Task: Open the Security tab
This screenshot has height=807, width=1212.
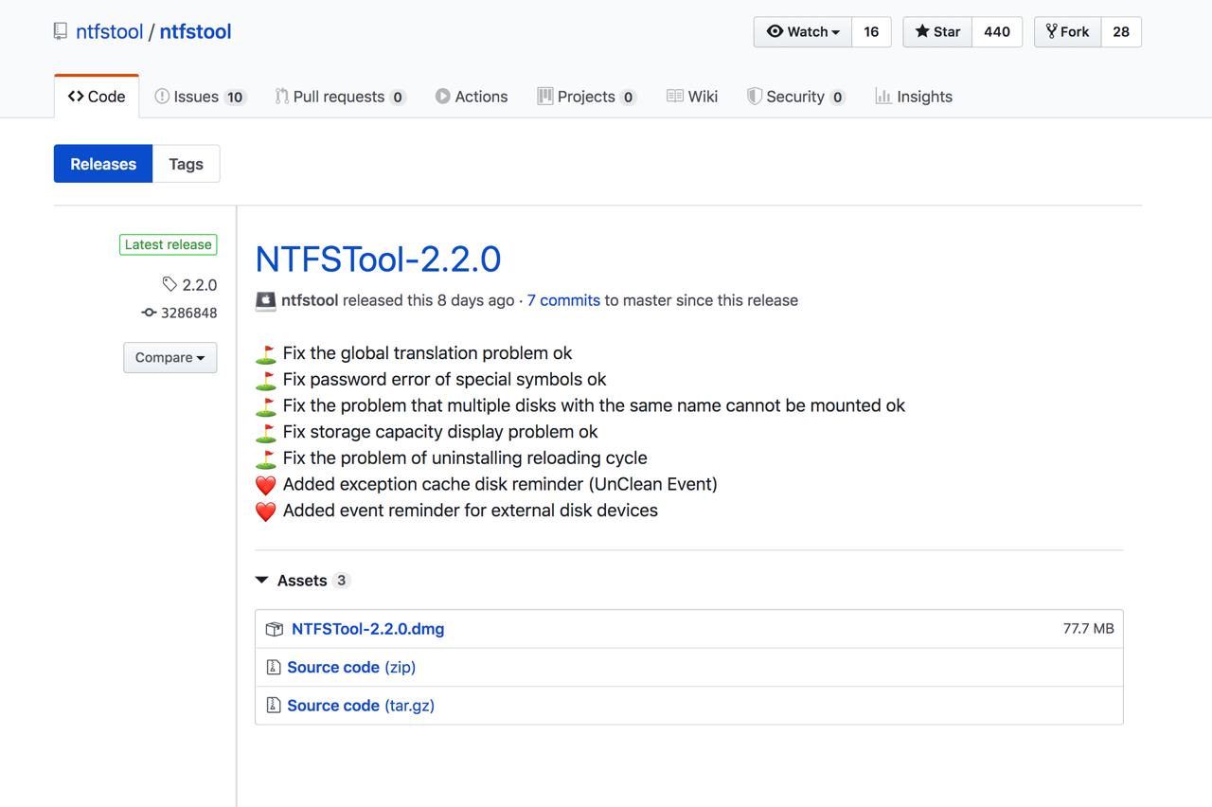Action: click(x=795, y=97)
